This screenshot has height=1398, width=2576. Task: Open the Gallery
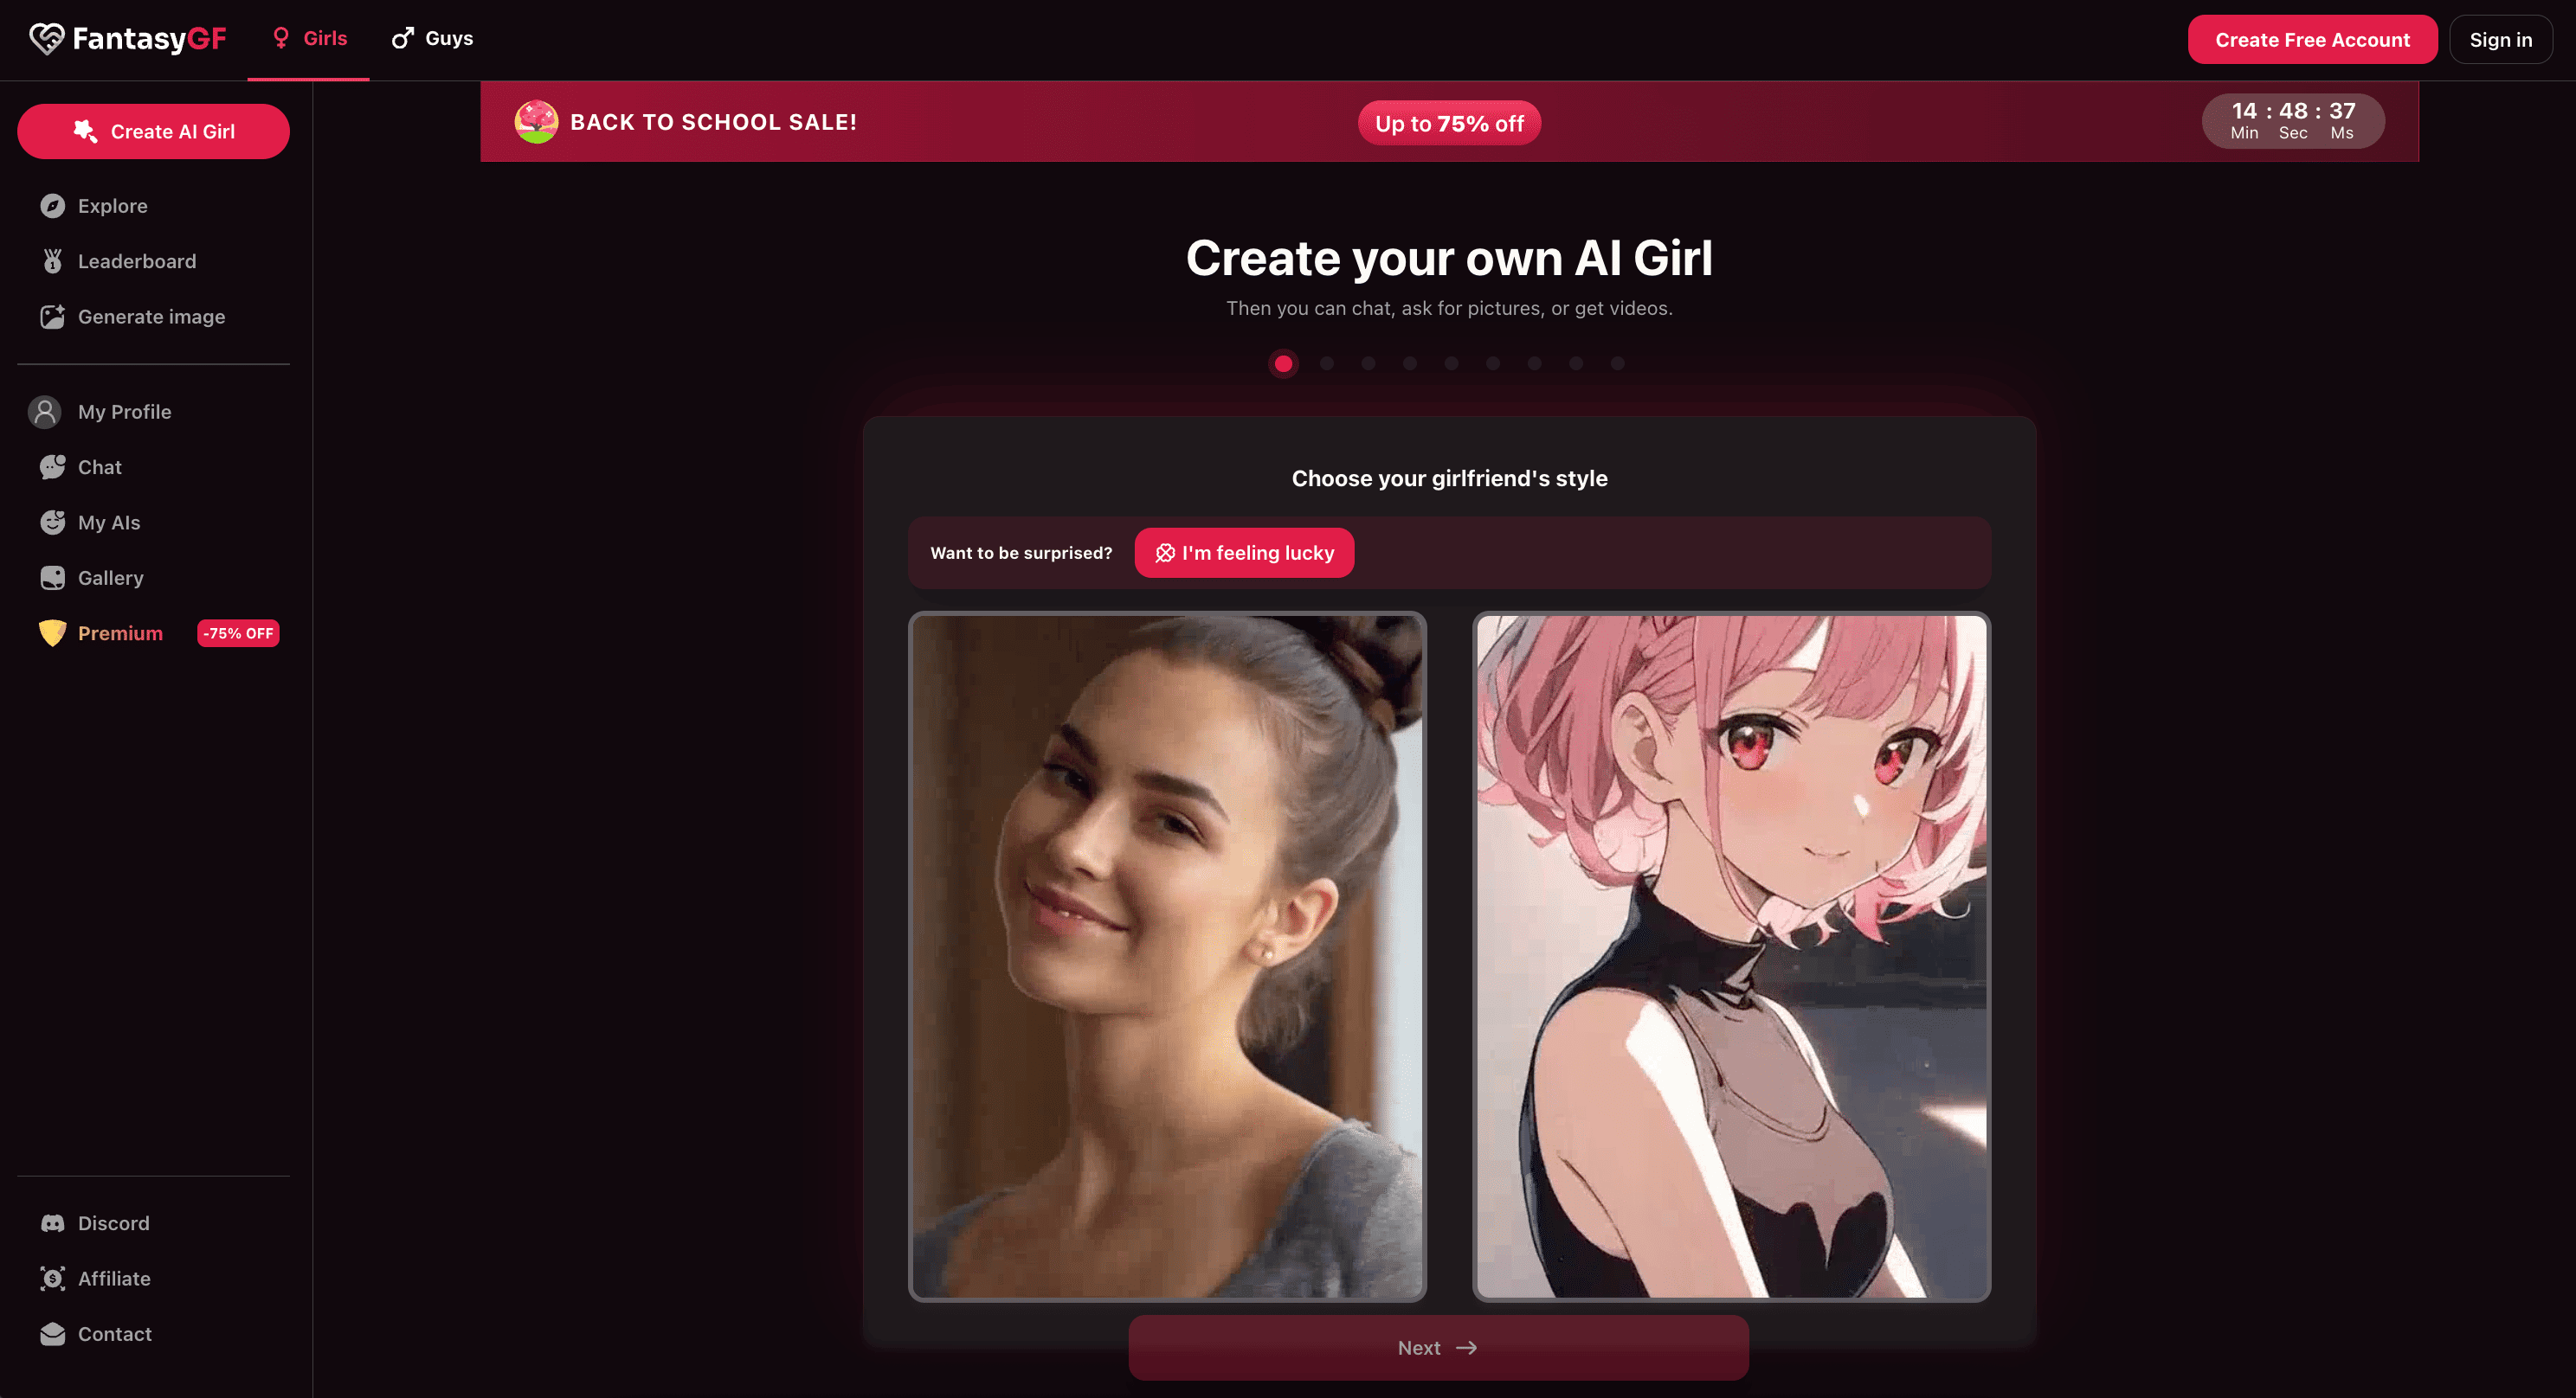coord(110,578)
